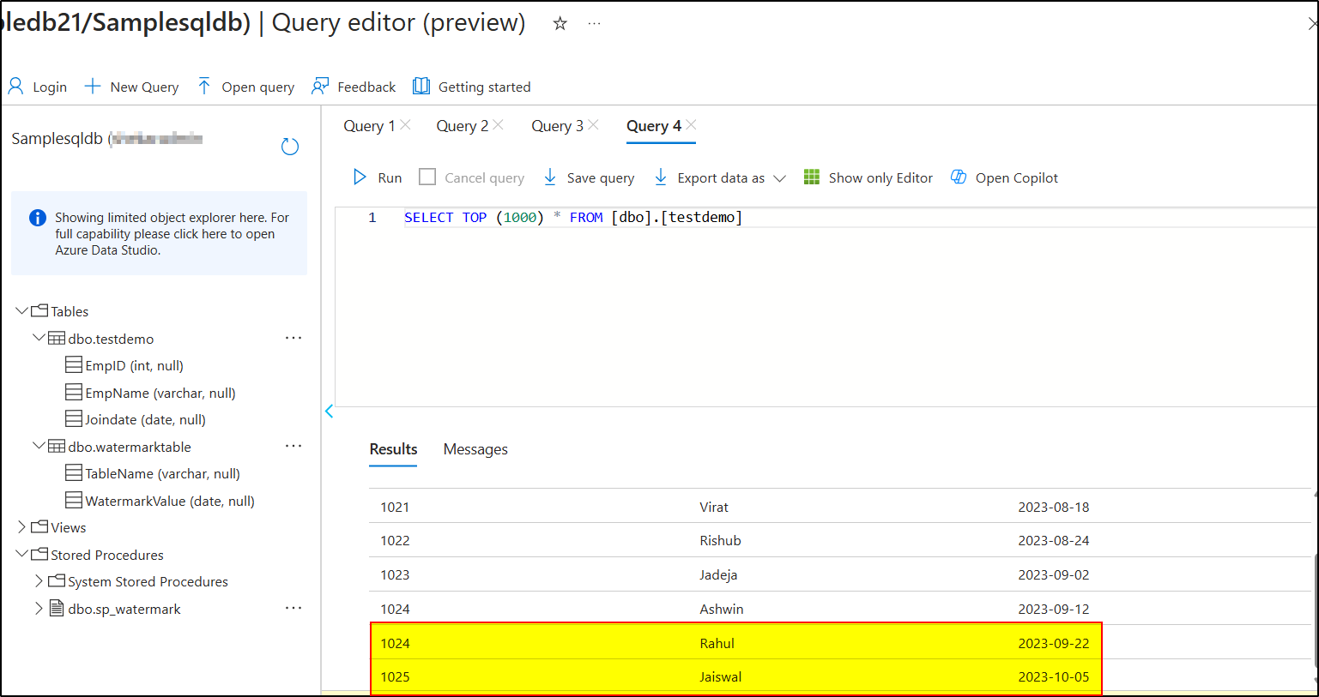
Task: Click the EmpID cell 1021
Action: point(395,507)
